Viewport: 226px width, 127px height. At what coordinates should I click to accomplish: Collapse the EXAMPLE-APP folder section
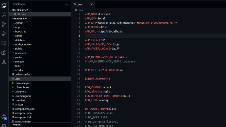point(10,19)
